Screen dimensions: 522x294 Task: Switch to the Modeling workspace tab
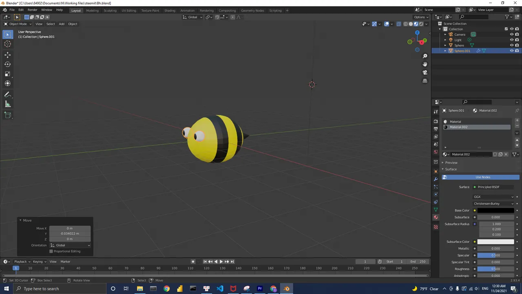click(x=92, y=10)
